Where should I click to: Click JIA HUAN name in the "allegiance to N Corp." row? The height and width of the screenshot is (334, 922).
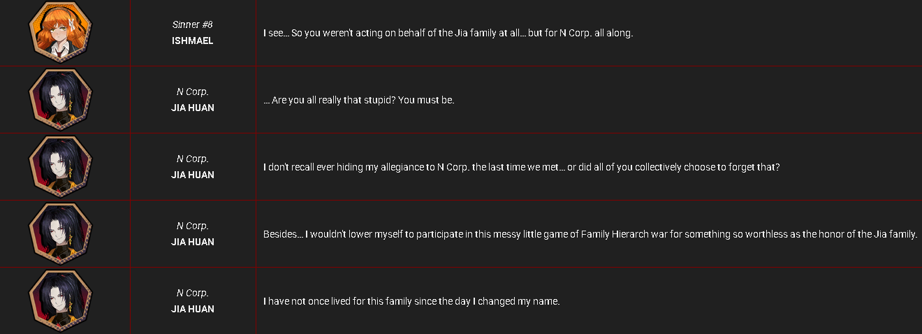pos(192,175)
